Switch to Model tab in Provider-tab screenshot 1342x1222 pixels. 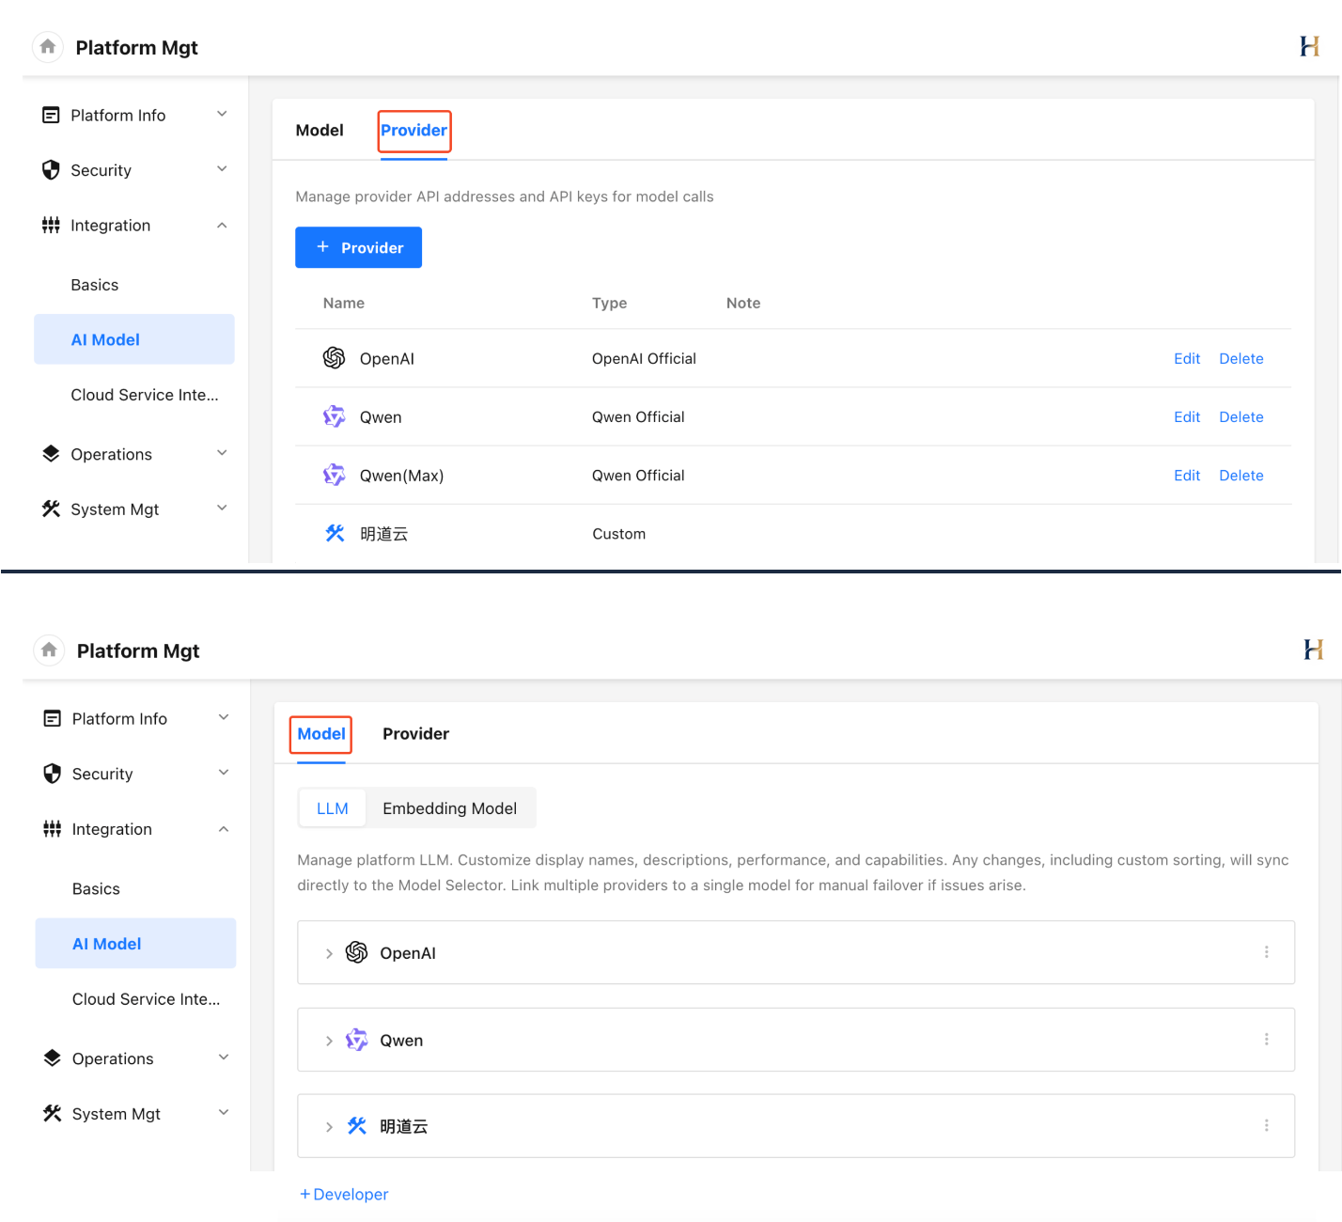pos(320,130)
